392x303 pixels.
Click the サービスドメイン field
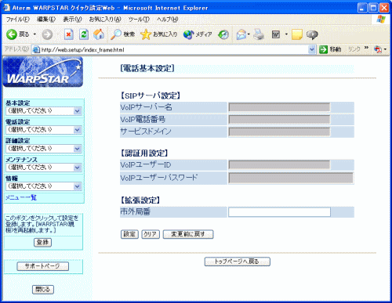(x=279, y=132)
